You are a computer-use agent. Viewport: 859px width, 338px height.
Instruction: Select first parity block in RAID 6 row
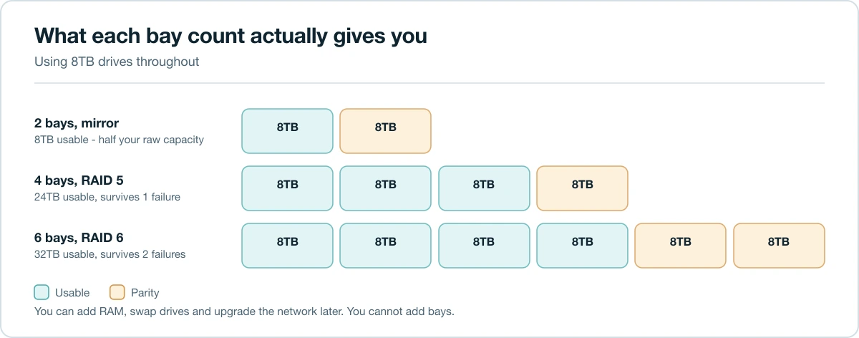681,246
